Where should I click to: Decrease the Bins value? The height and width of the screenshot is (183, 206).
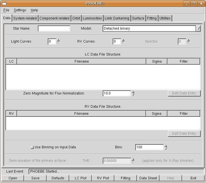(166, 149)
